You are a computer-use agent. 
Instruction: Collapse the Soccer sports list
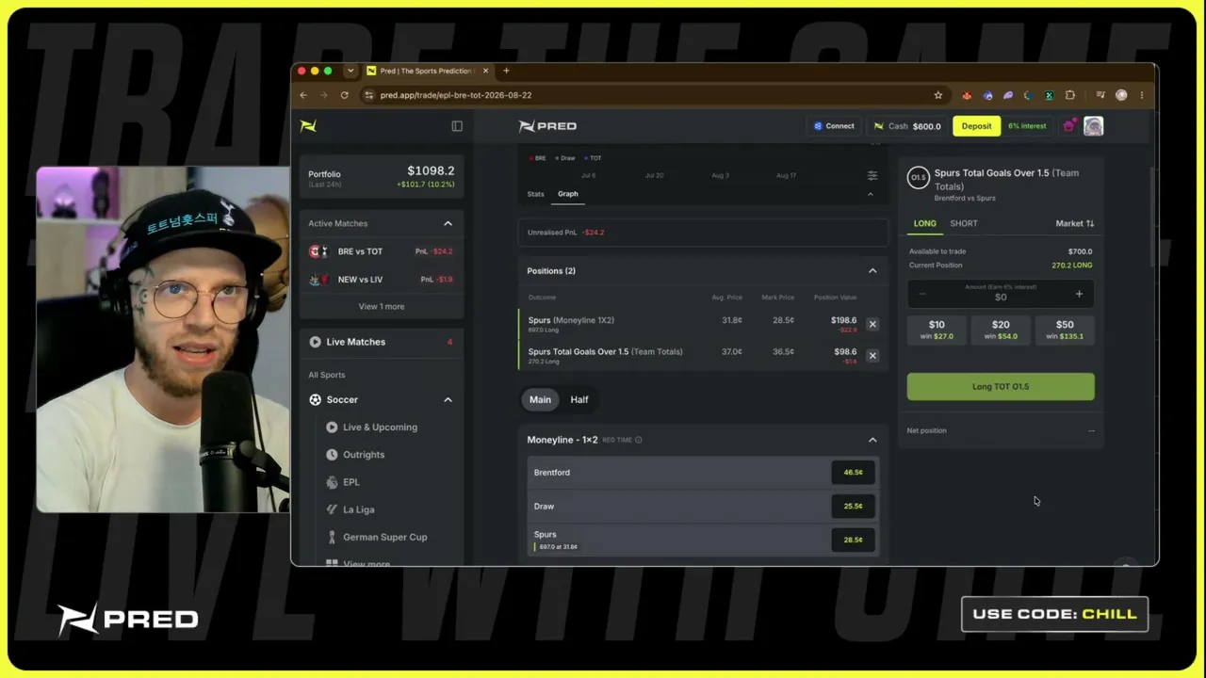(448, 400)
